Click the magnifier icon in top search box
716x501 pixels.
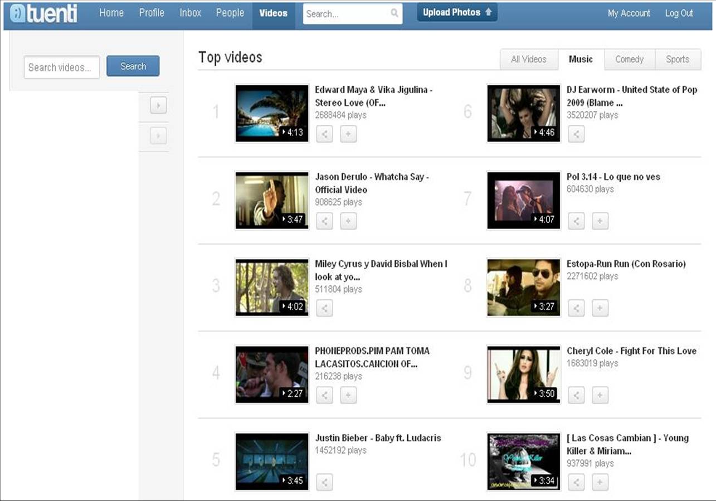(x=394, y=13)
